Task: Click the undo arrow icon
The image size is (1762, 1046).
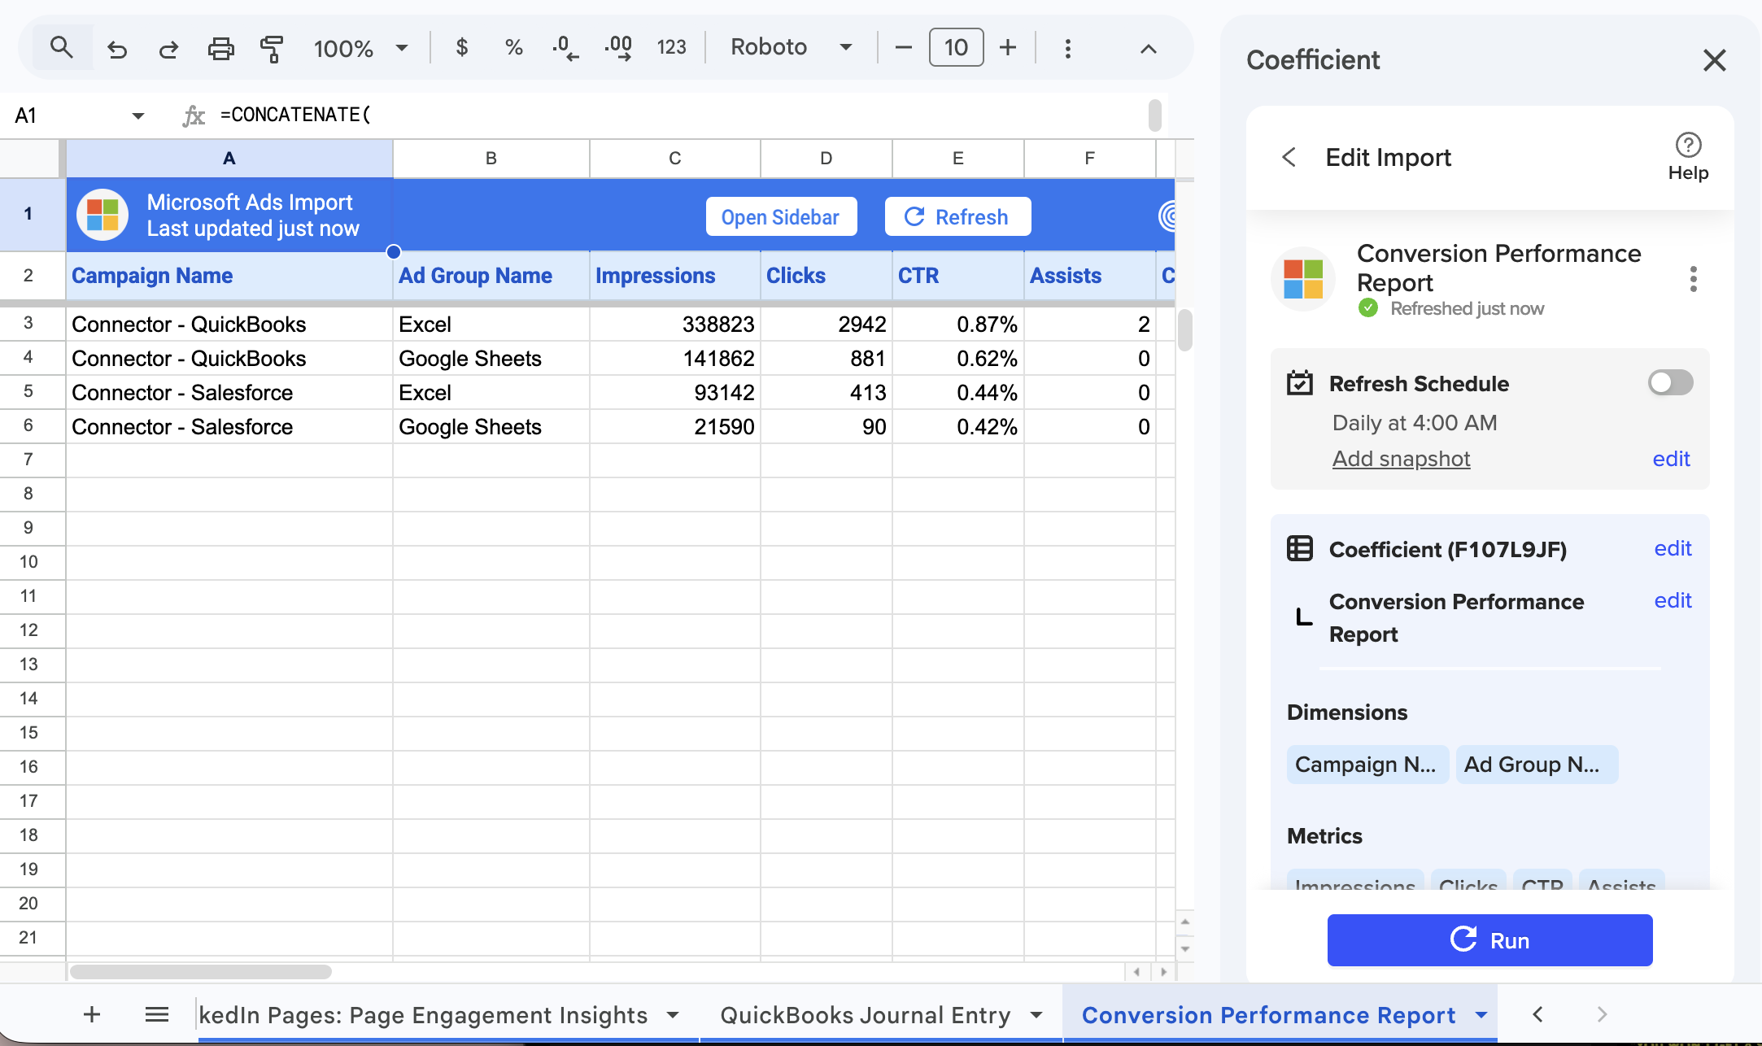Action: (x=117, y=49)
